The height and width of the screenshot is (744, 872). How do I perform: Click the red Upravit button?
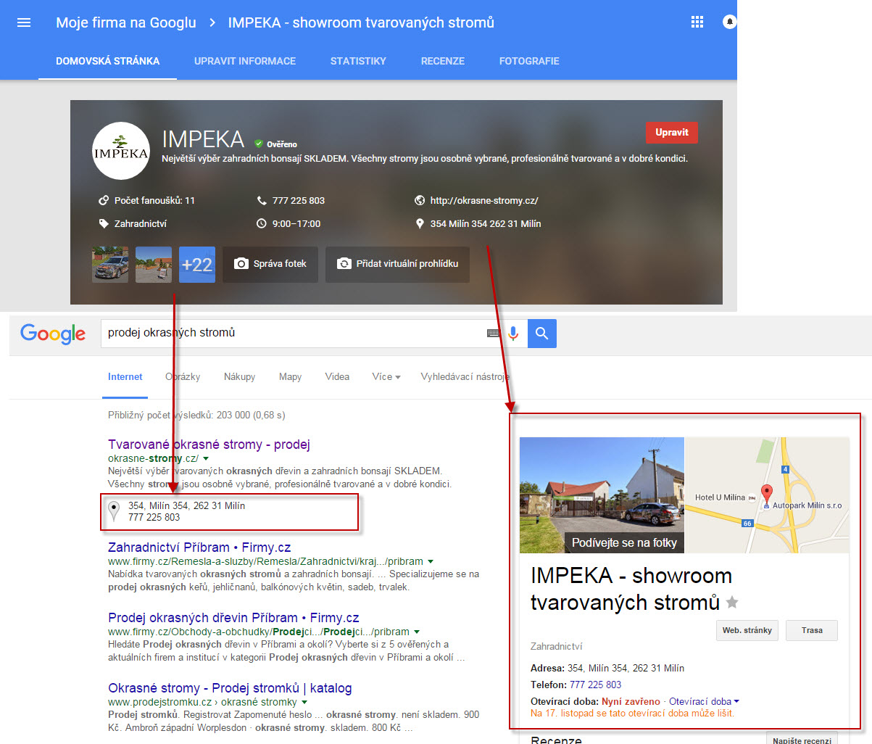672,133
